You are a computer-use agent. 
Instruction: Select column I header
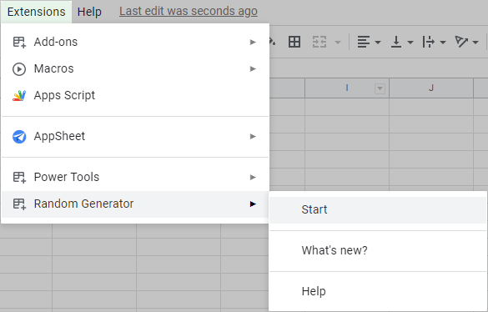[x=347, y=88]
